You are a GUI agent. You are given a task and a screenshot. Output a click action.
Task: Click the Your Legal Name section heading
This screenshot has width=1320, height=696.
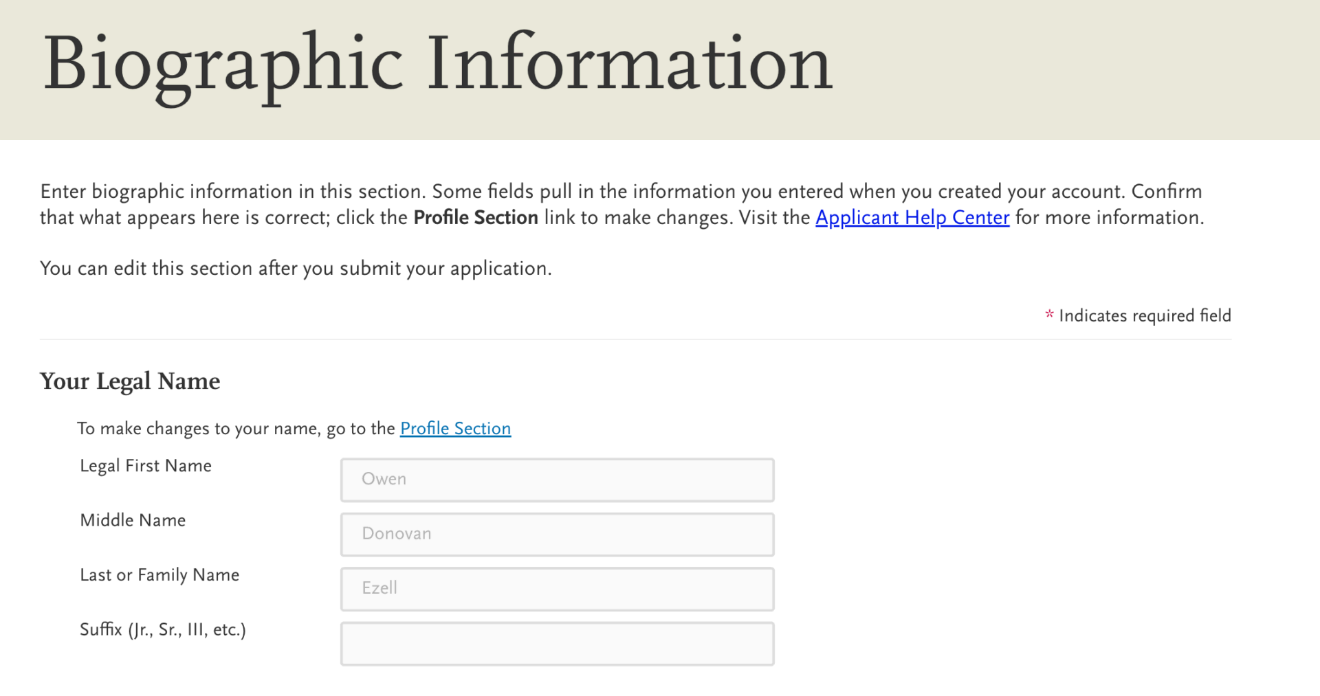pos(130,381)
